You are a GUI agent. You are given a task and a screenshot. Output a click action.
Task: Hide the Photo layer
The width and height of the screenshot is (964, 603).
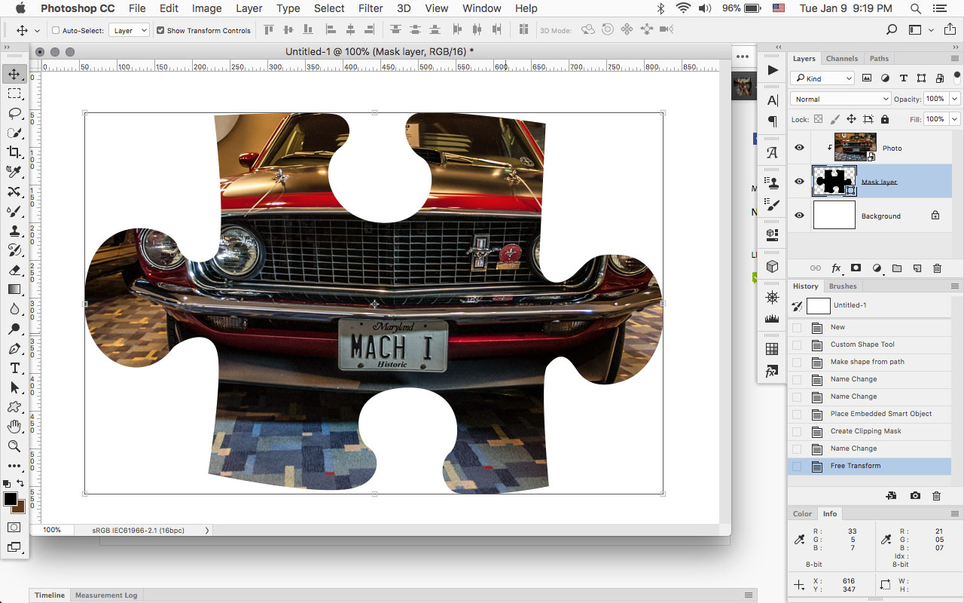(x=800, y=148)
